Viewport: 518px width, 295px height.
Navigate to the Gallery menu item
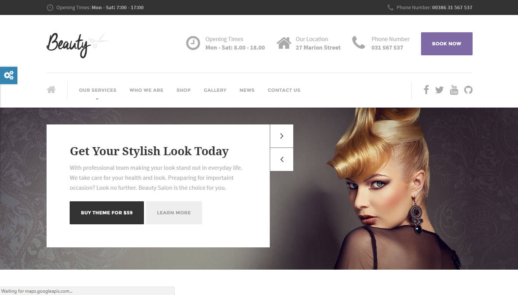coord(215,90)
